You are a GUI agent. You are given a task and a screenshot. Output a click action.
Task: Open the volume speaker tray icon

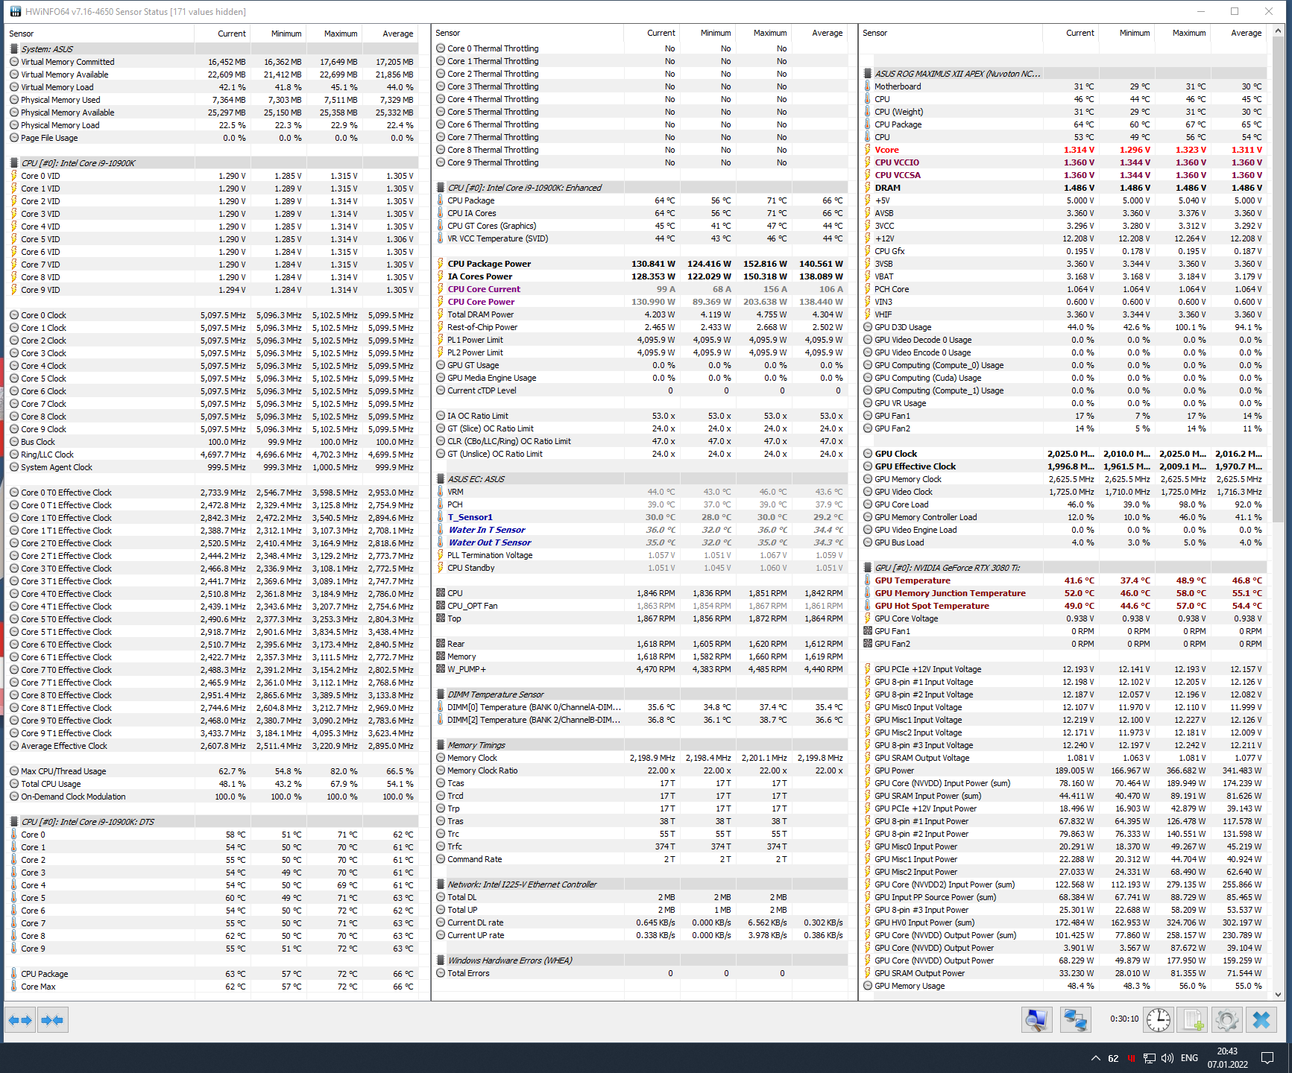tap(1167, 1058)
